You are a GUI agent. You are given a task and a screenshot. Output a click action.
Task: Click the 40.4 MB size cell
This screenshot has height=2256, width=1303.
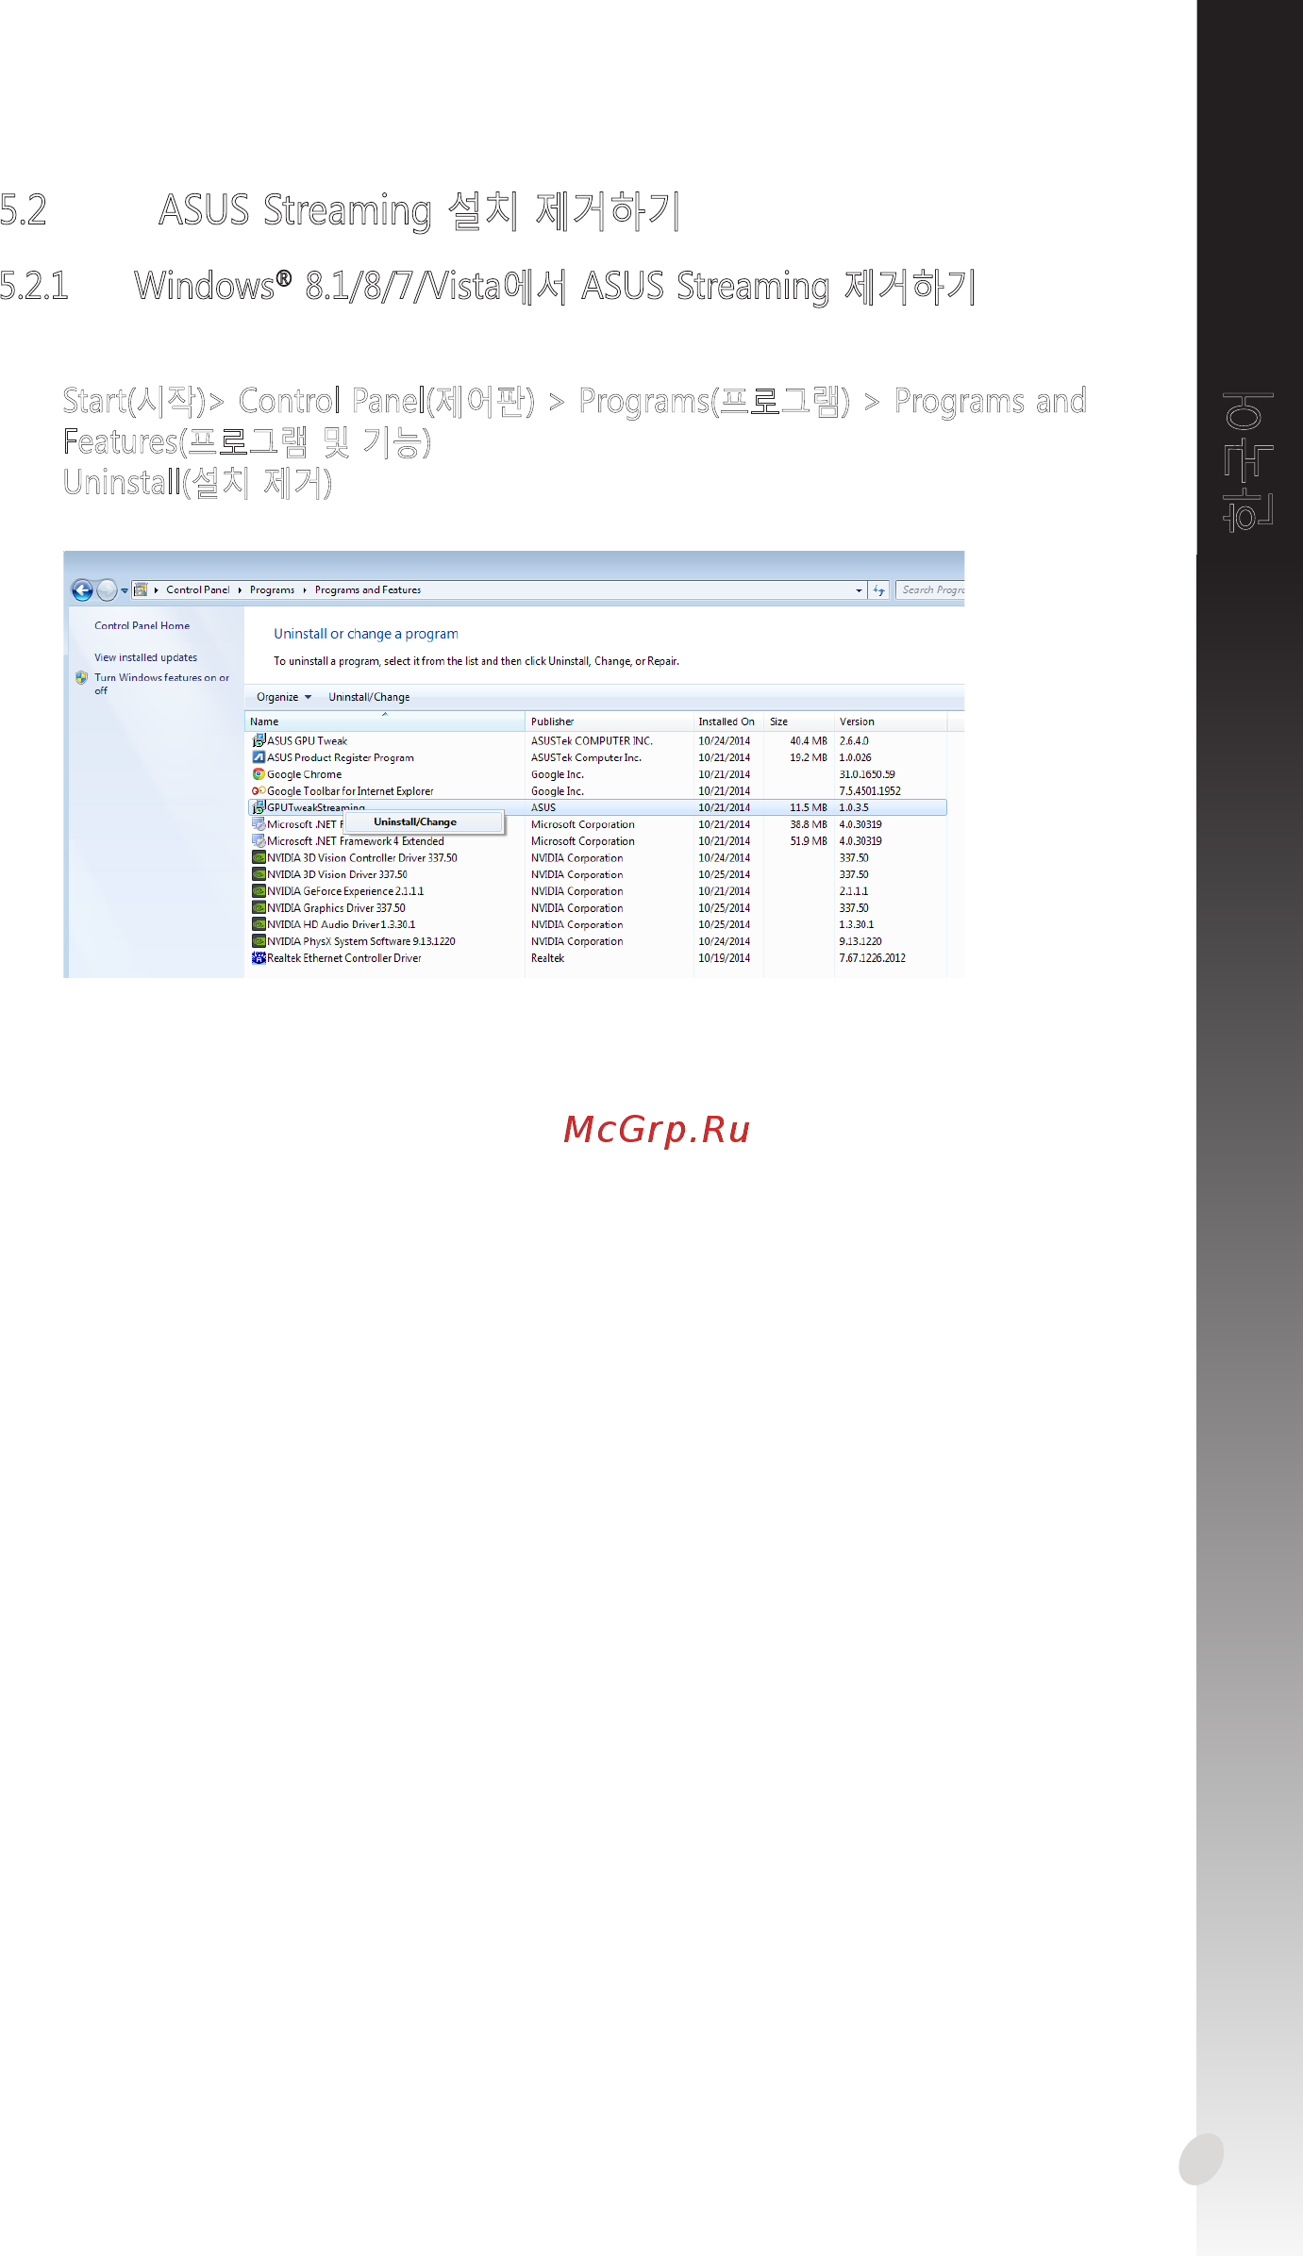click(809, 741)
